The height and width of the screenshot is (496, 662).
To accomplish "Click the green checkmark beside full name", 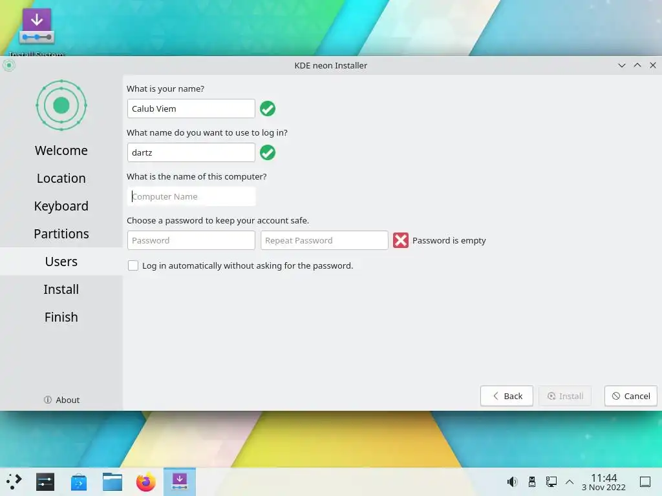I will pyautogui.click(x=268, y=108).
